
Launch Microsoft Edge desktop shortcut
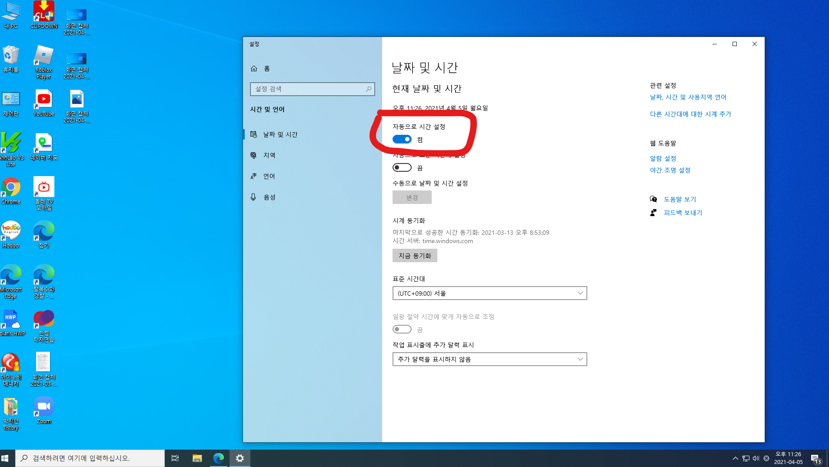tap(11, 281)
